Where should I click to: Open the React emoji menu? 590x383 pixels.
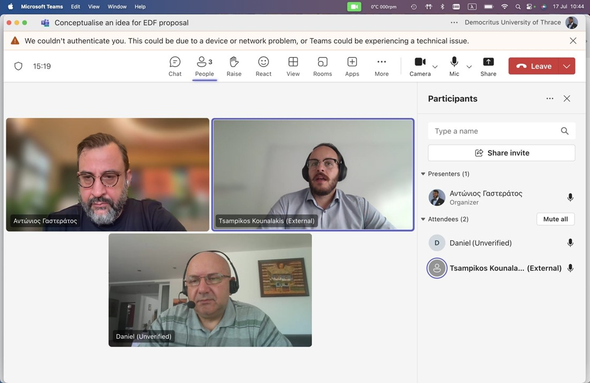click(x=263, y=67)
